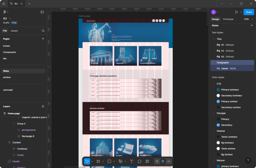This screenshot has height=168, width=256.
Task: Add a new page with plus icon
Action: pyautogui.click(x=43, y=39)
